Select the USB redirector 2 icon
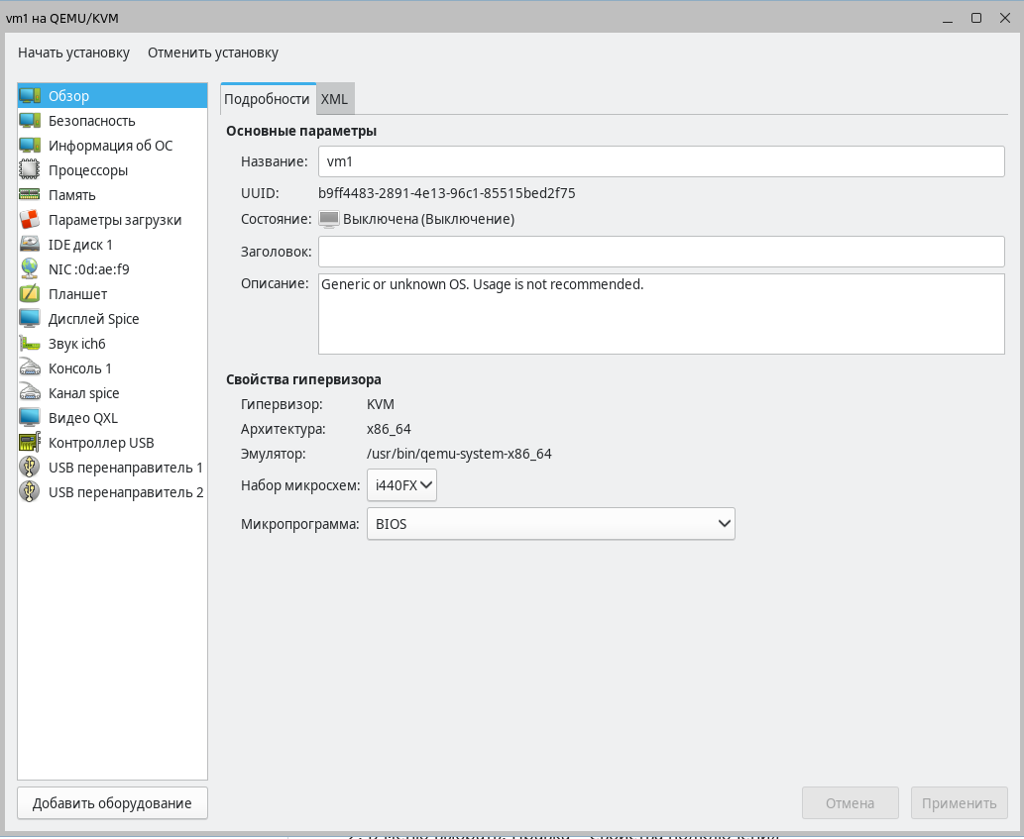This screenshot has height=839, width=1024. (30, 492)
